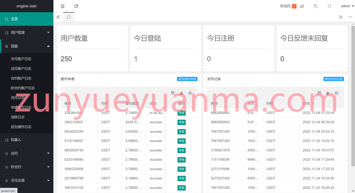Viewport: 355px width, 193px height.
Task: Open 法币账户日志 submenu item
Action: [21, 69]
